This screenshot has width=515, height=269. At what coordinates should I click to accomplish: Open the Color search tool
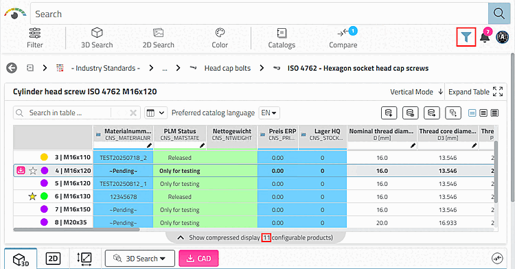(220, 38)
